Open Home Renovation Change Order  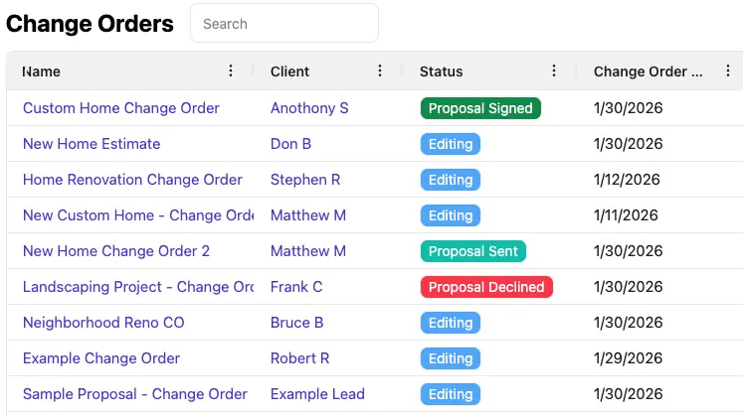coord(132,180)
